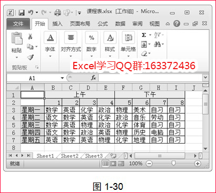
Task: Click the Clear eraser icon
Action: (144, 53)
